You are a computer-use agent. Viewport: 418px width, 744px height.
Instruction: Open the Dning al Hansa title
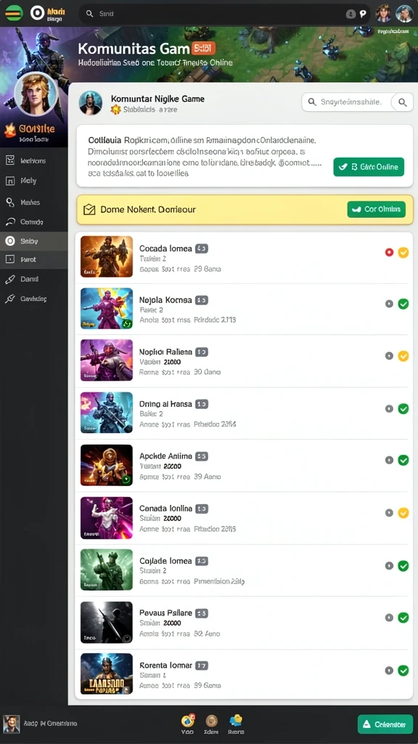point(165,404)
